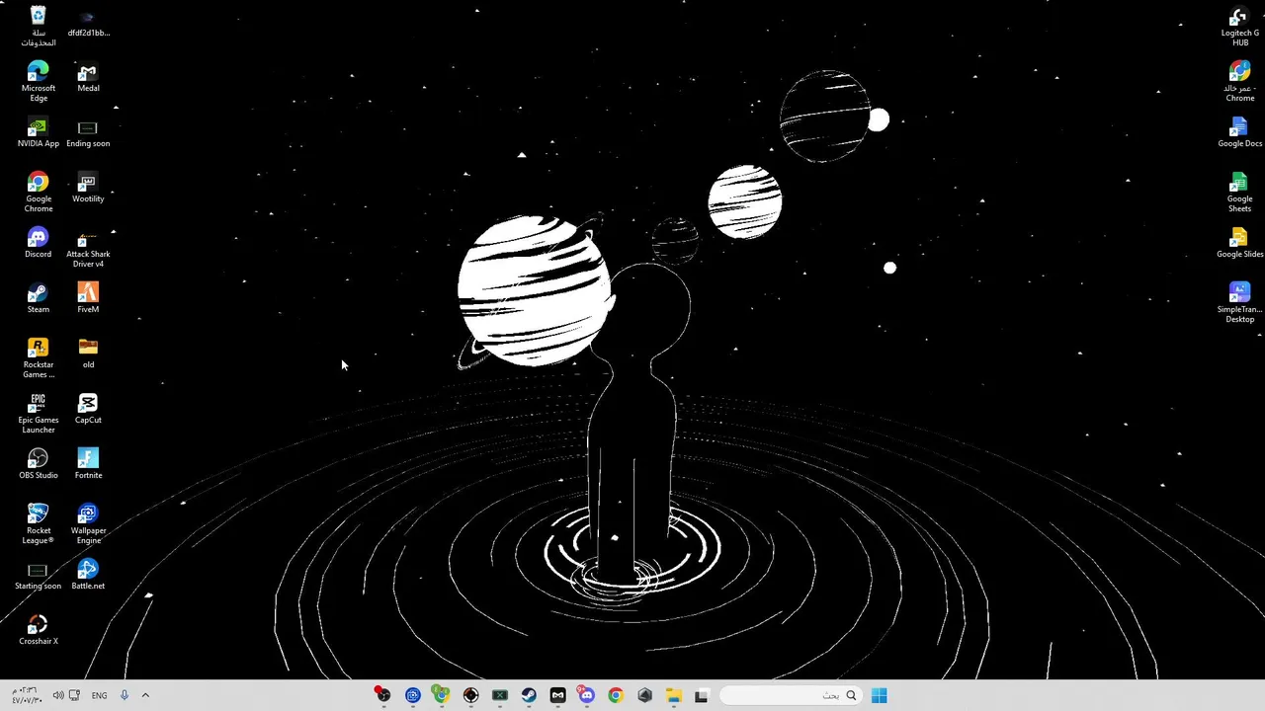Select the Wallpaper Engine desktop shortcut
Image resolution: width=1265 pixels, height=711 pixels.
point(88,523)
